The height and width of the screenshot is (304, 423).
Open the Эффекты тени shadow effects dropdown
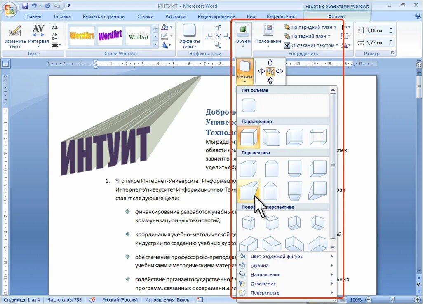coord(189,37)
